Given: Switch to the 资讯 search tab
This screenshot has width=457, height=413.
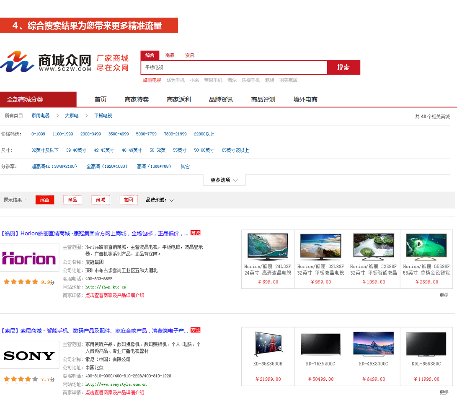Looking at the screenshot, I should 190,55.
